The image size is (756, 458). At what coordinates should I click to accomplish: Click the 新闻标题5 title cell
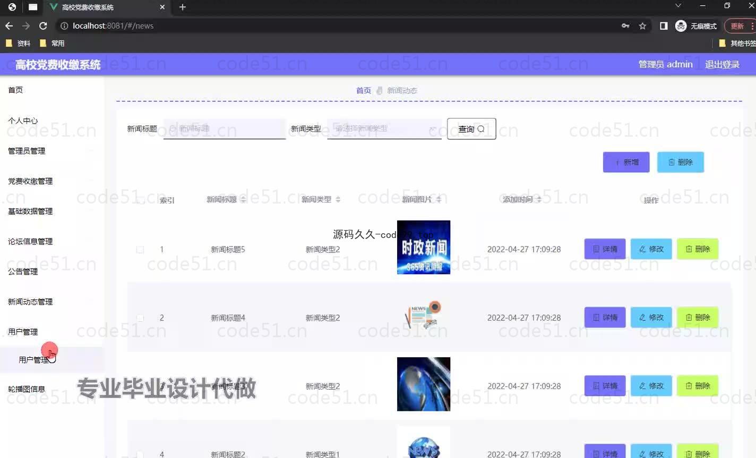click(228, 249)
